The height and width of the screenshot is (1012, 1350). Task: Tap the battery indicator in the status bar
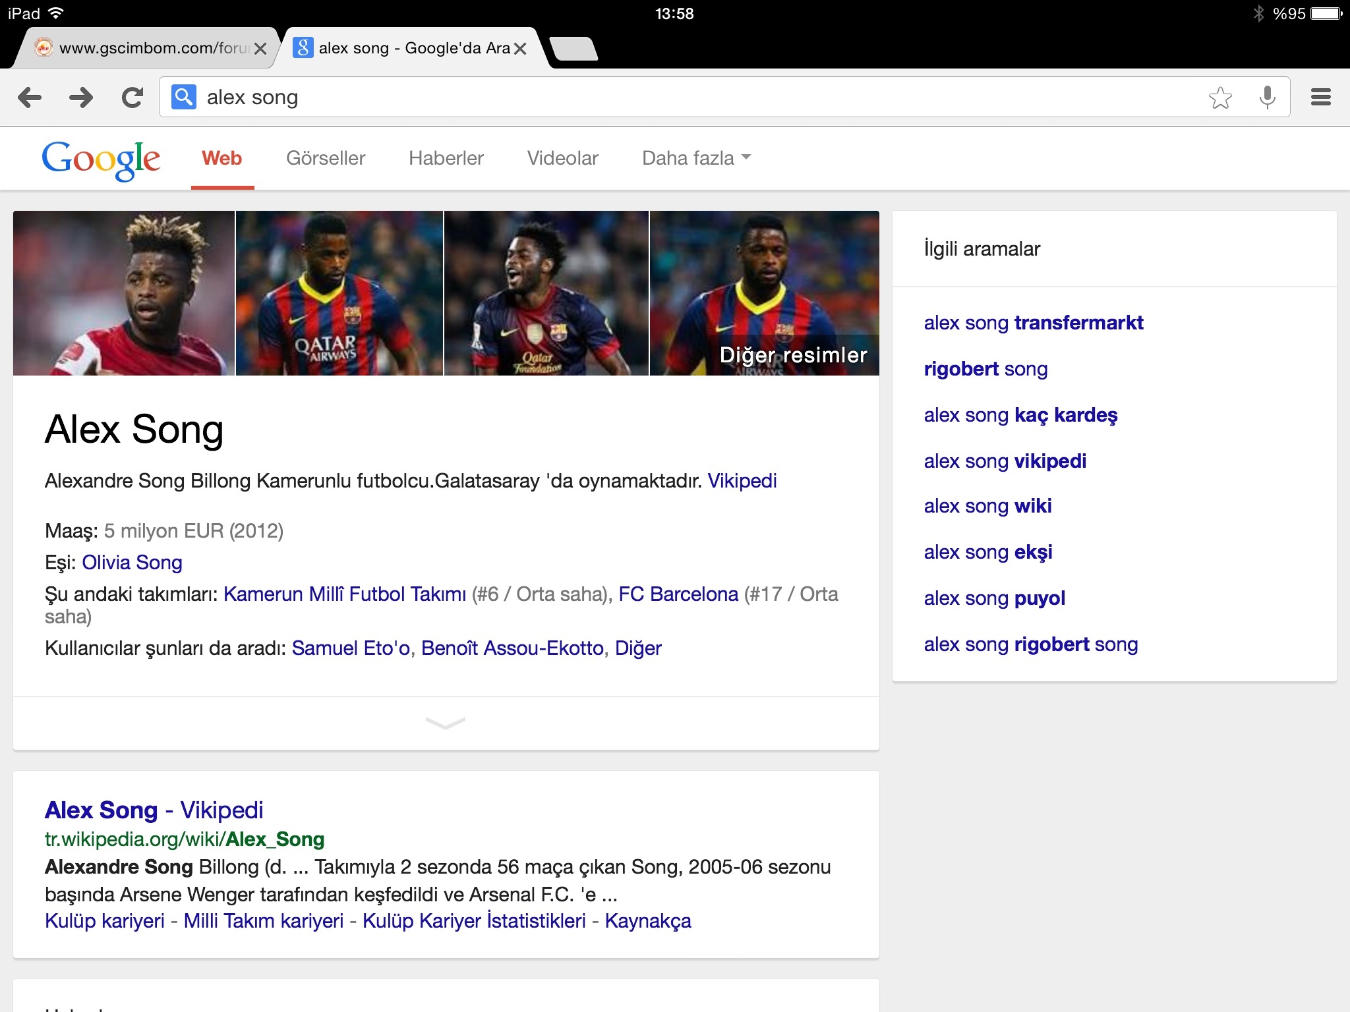1326,13
